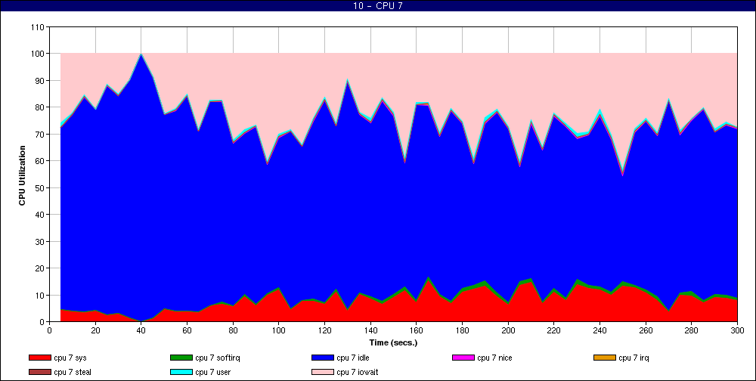This screenshot has height=381, width=756.
Task: Click the green cpu 7 softirq legend swatch
Action: [181, 358]
